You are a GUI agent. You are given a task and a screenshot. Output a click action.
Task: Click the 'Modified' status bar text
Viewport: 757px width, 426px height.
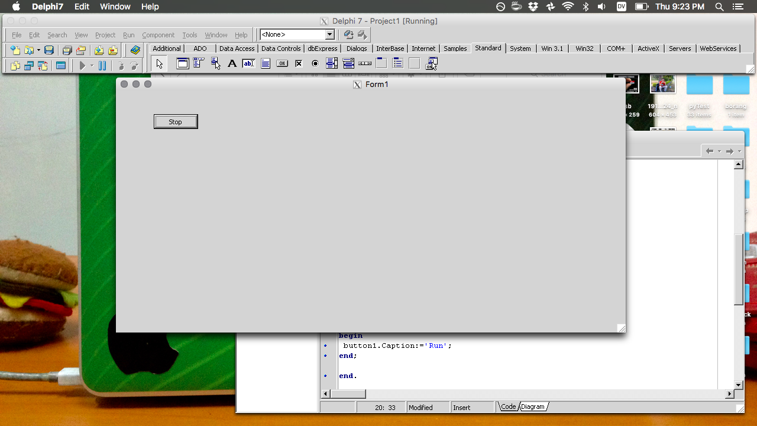420,407
